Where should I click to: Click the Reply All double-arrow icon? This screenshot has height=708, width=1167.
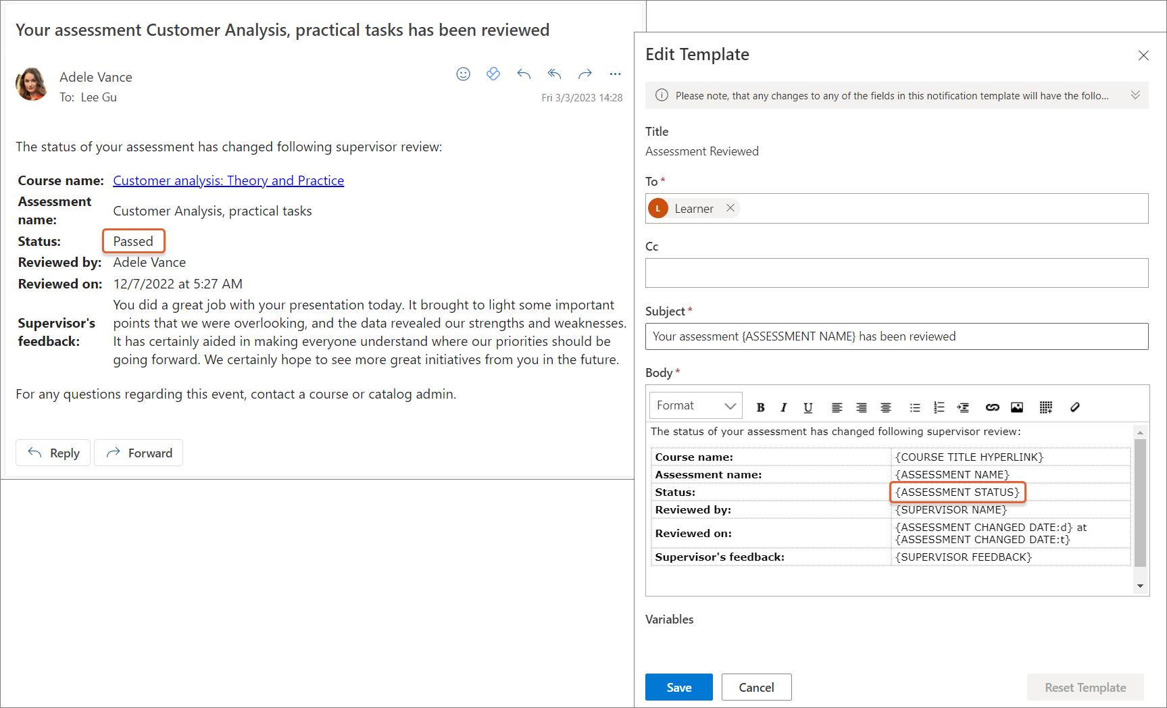point(554,74)
